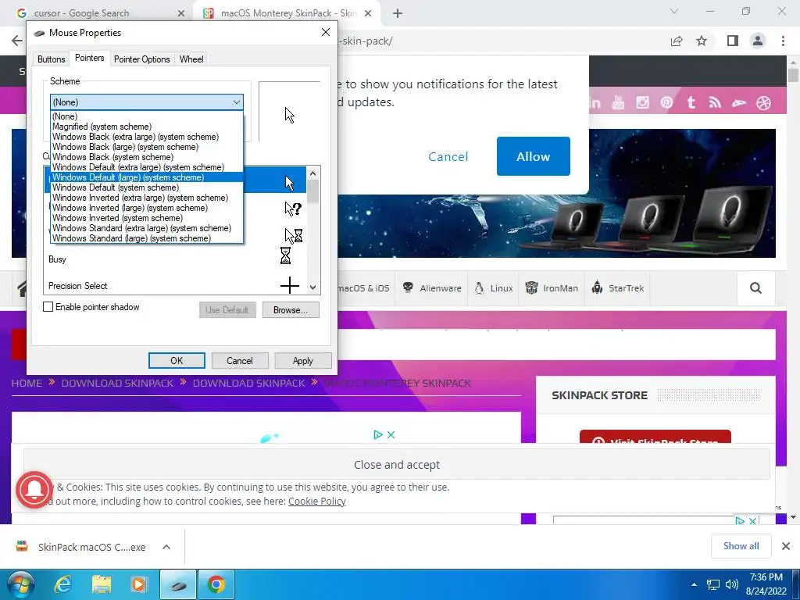Collapse the Scheme combo box arrow
800x600 pixels.
point(236,102)
